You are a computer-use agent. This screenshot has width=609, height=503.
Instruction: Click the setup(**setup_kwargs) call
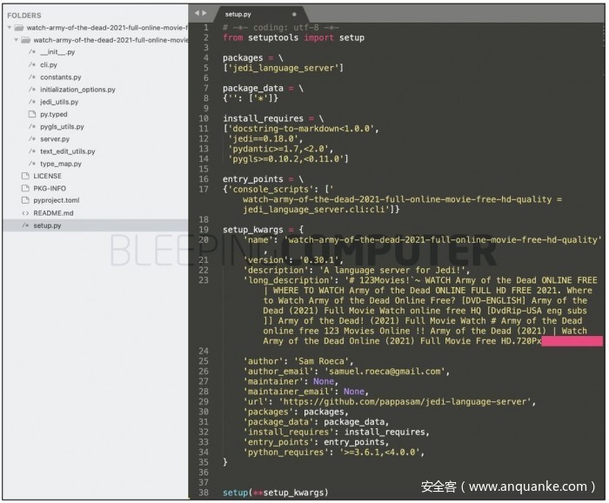coord(276,493)
